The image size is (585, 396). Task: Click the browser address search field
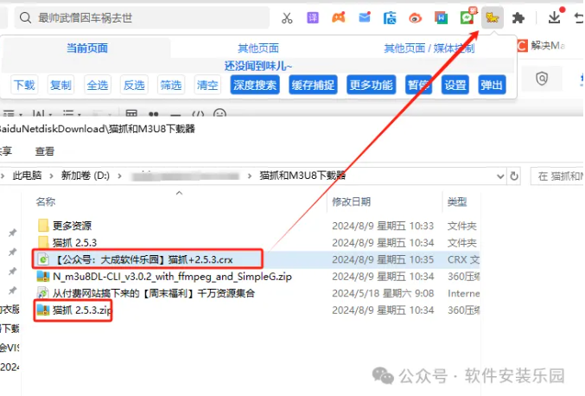pyautogui.click(x=138, y=17)
